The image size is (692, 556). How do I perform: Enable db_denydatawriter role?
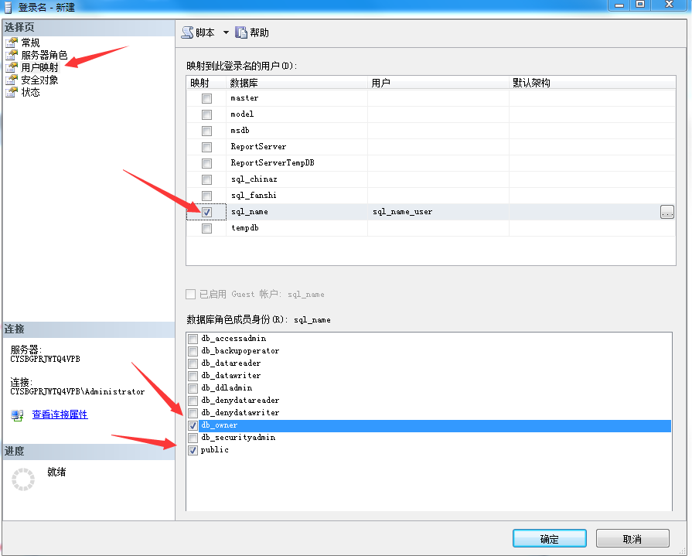point(193,413)
